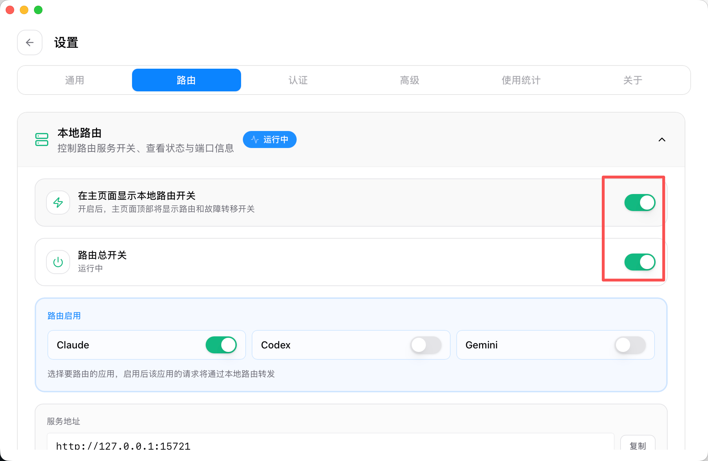The height and width of the screenshot is (461, 708).
Task: Click the 路由总开关 label text
Action: click(x=102, y=255)
